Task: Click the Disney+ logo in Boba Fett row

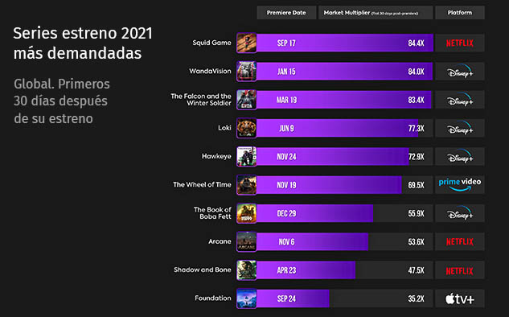Action: [x=460, y=213]
